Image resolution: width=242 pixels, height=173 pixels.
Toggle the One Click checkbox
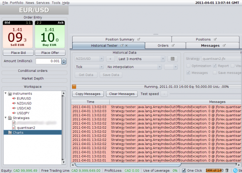click(x=184, y=170)
